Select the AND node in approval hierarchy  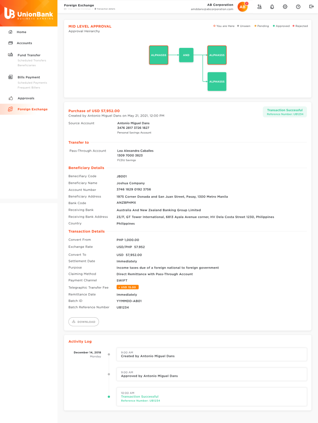(186, 55)
